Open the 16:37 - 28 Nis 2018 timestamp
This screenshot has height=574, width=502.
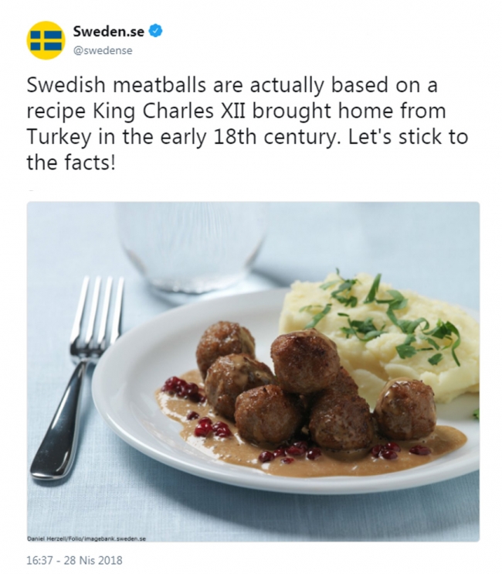tap(73, 560)
